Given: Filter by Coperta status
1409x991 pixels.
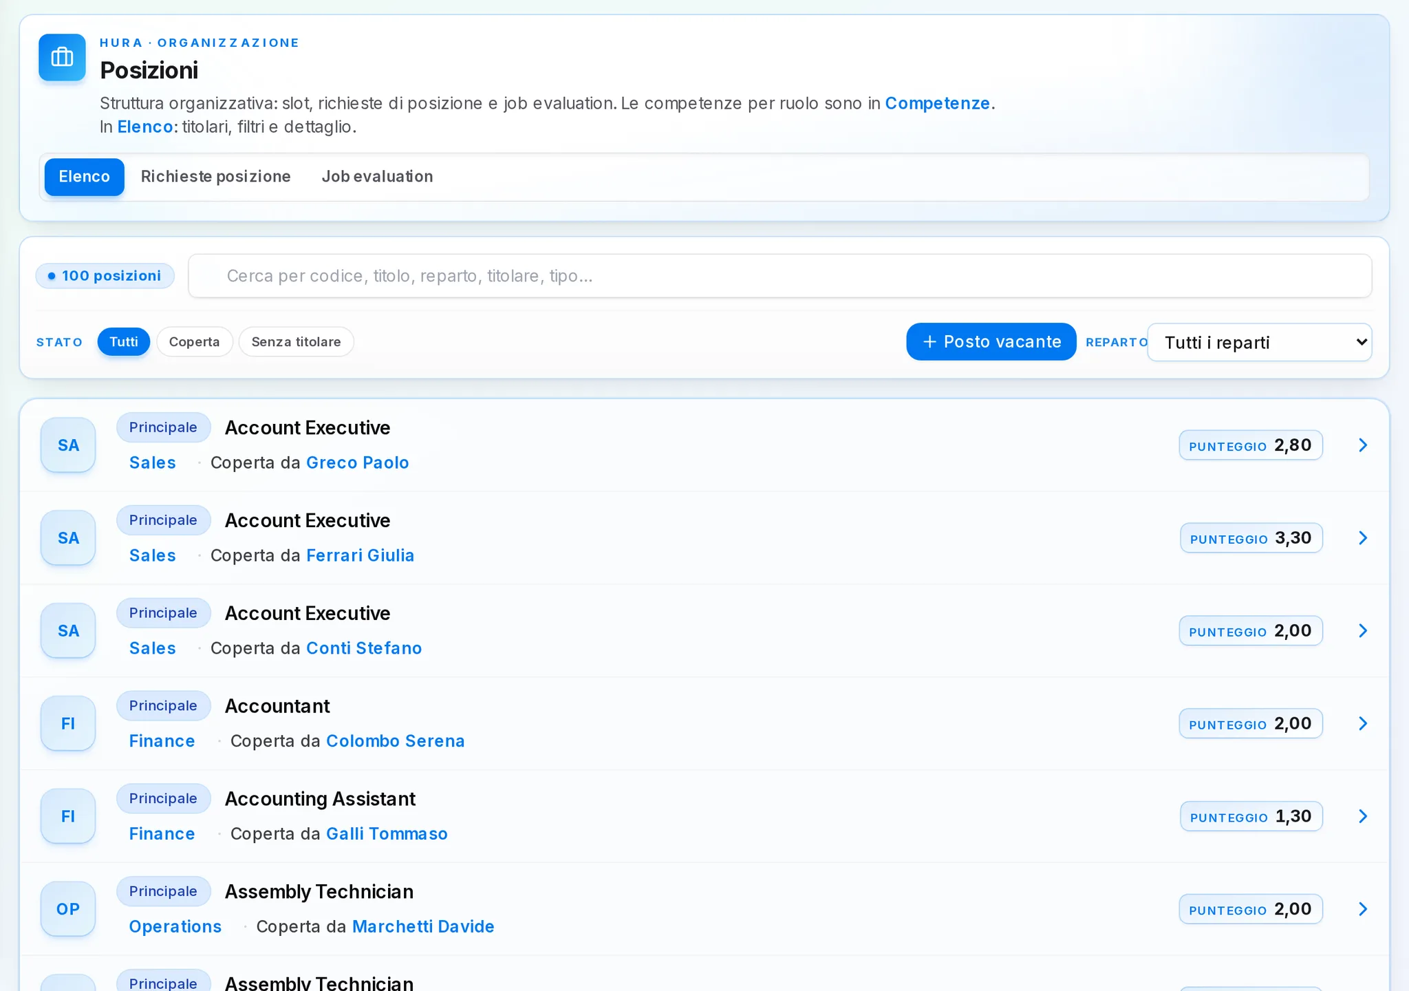Looking at the screenshot, I should (x=195, y=342).
